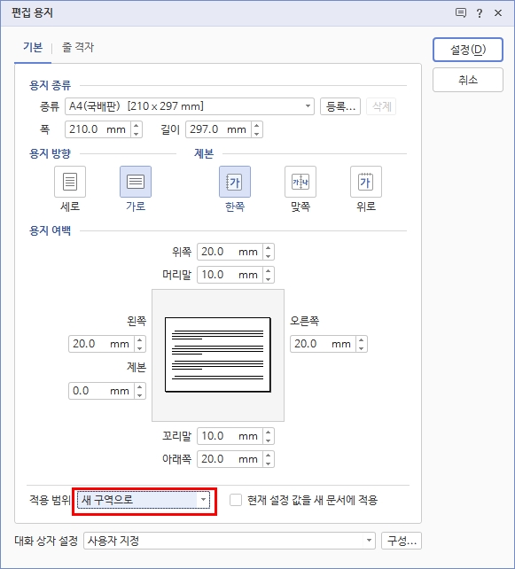Image resolution: width=515 pixels, height=569 pixels.
Task: Click the 꼬리말 footer margin field
Action: [230, 436]
